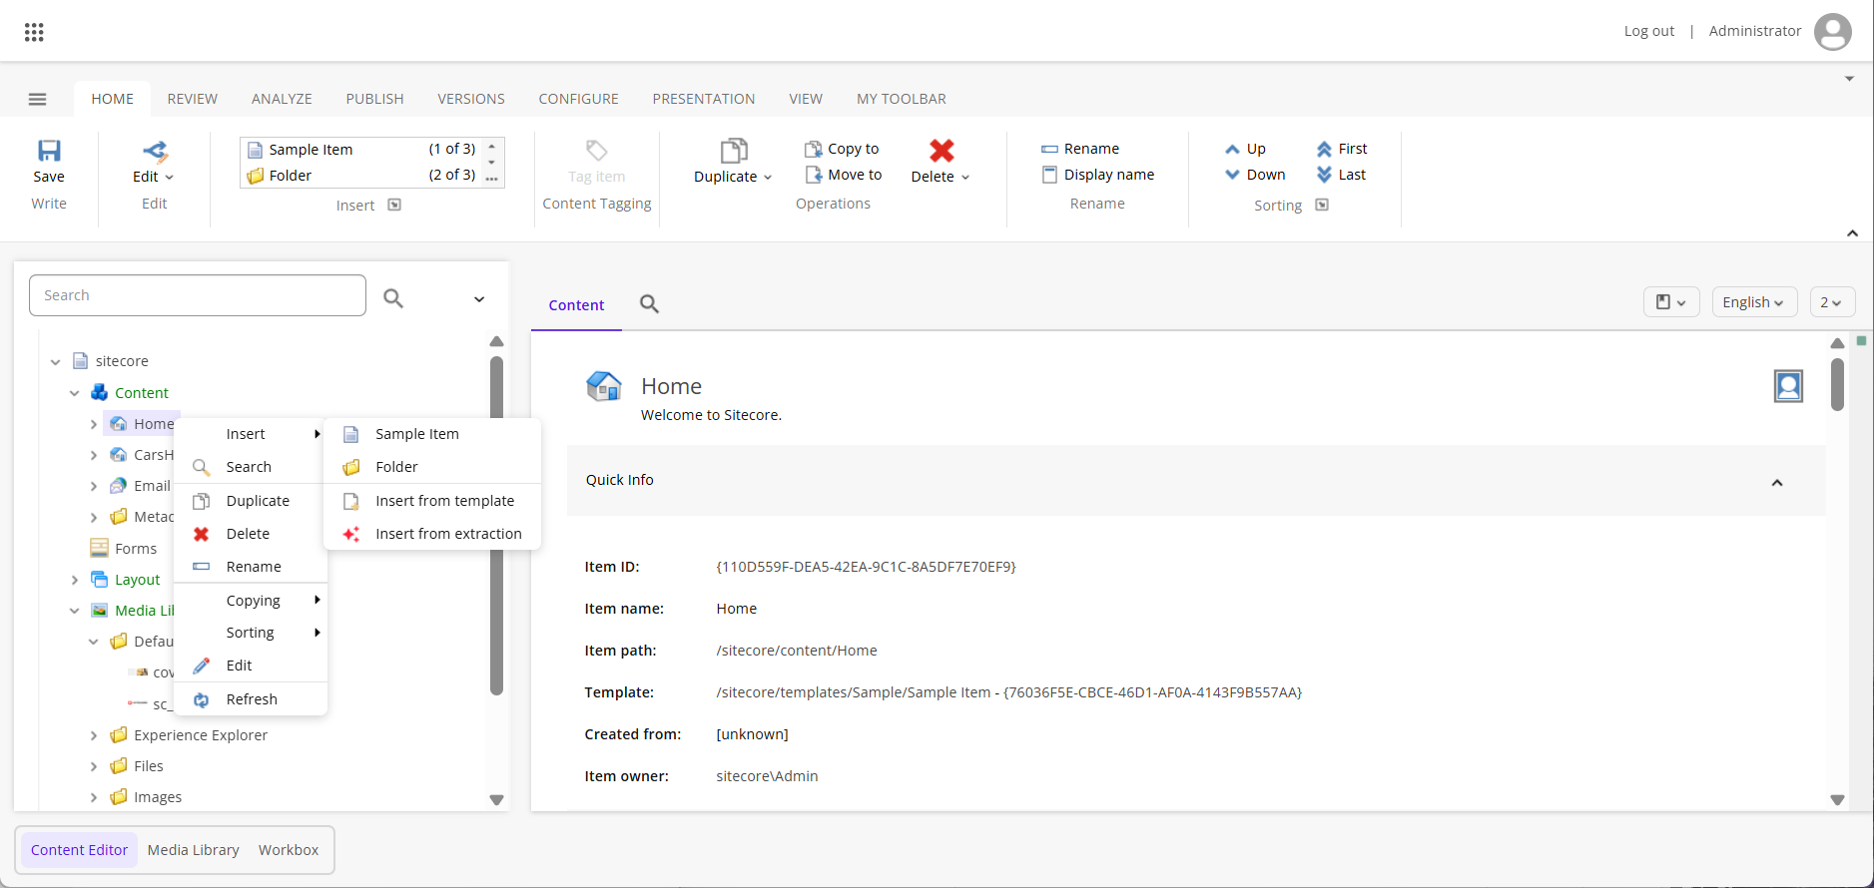Choose Refresh in the context menu

tap(251, 699)
